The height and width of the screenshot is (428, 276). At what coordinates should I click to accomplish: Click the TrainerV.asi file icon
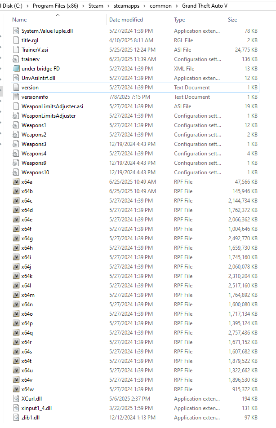pos(16,50)
